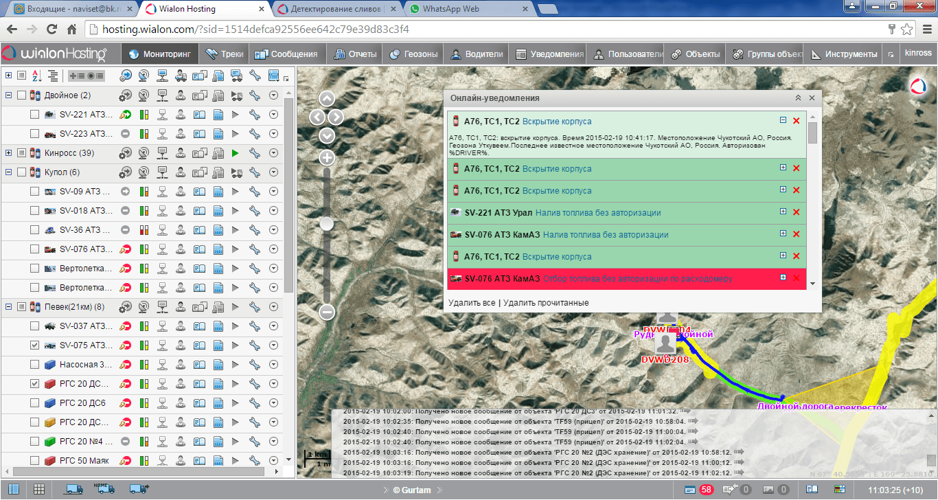Screen dimensions: 938x500
Task: Uncheck the SV-075 АТЗ unit checkbox
Action: (34, 345)
